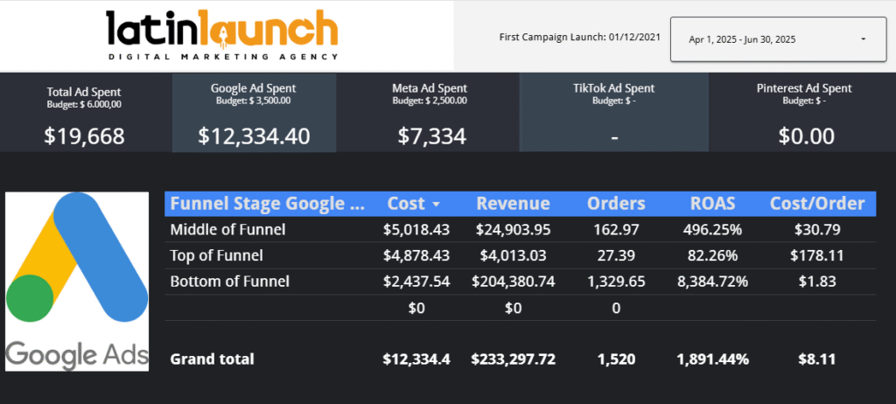Click the Cost column sort arrow
Image resolution: width=896 pixels, height=404 pixels.
[436, 205]
